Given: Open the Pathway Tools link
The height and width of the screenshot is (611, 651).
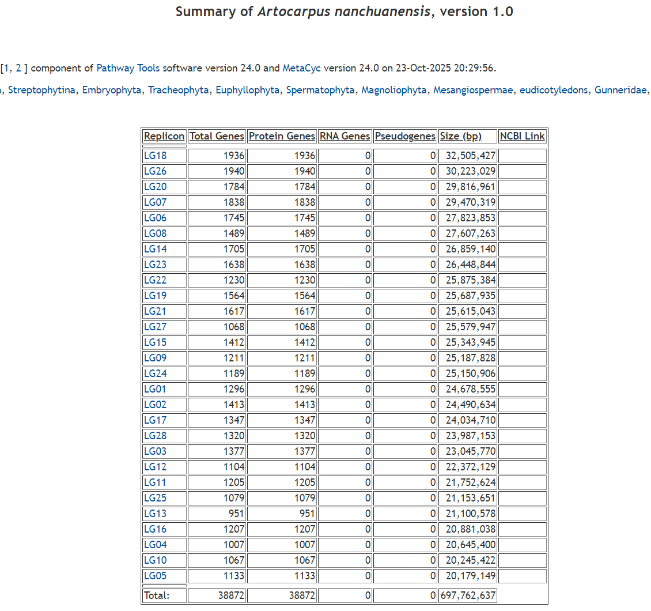Looking at the screenshot, I should [128, 68].
